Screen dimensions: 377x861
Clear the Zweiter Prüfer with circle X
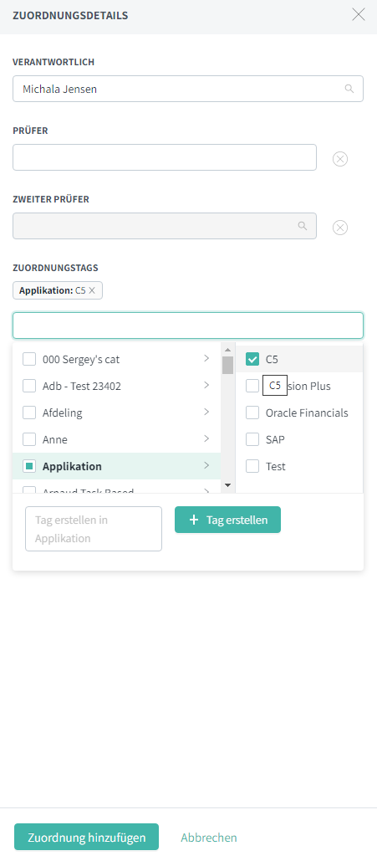click(x=340, y=228)
